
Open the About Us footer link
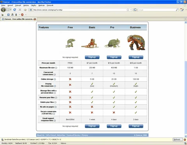[x=41, y=135]
